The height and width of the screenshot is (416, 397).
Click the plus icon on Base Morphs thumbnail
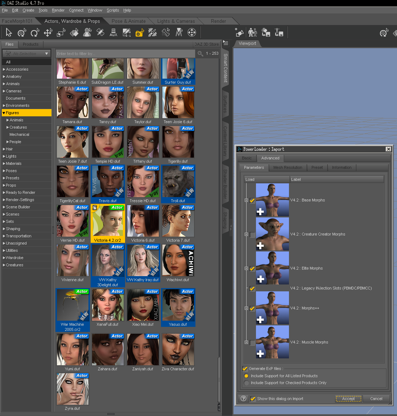click(x=260, y=212)
